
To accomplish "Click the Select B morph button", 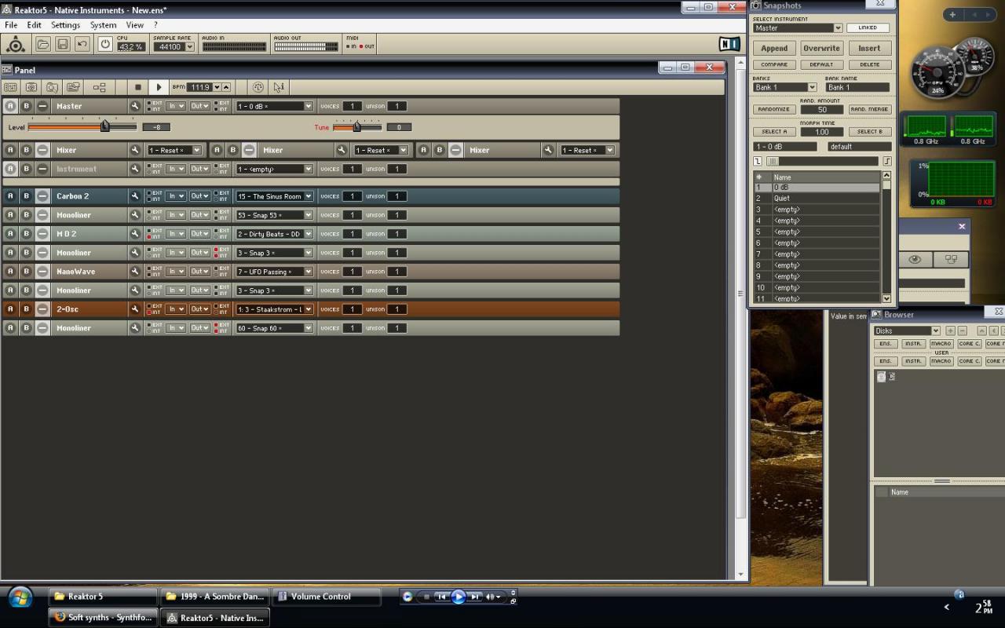I will (869, 132).
